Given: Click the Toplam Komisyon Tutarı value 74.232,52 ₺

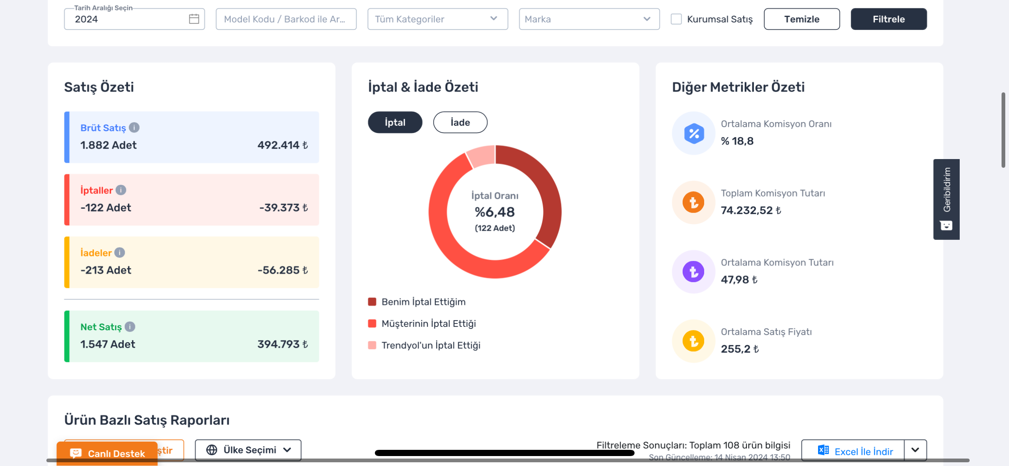Looking at the screenshot, I should [x=751, y=210].
